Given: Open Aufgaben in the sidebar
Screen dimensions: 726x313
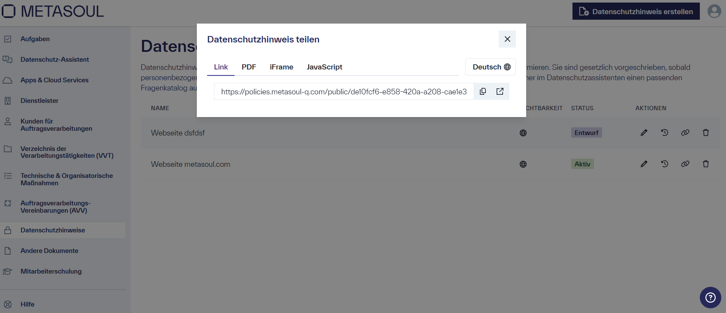Looking at the screenshot, I should pyautogui.click(x=35, y=39).
